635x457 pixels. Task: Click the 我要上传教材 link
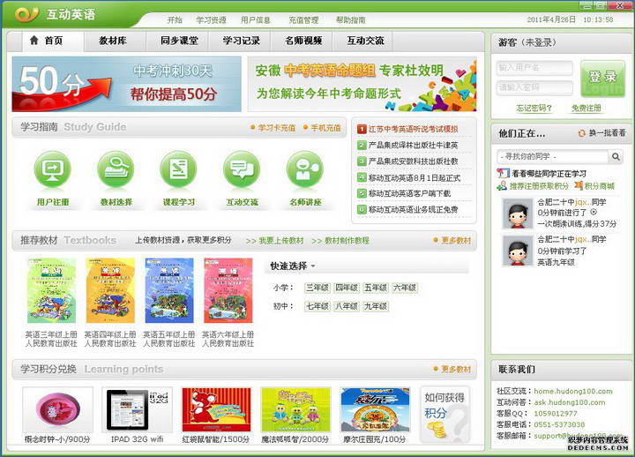281,241
